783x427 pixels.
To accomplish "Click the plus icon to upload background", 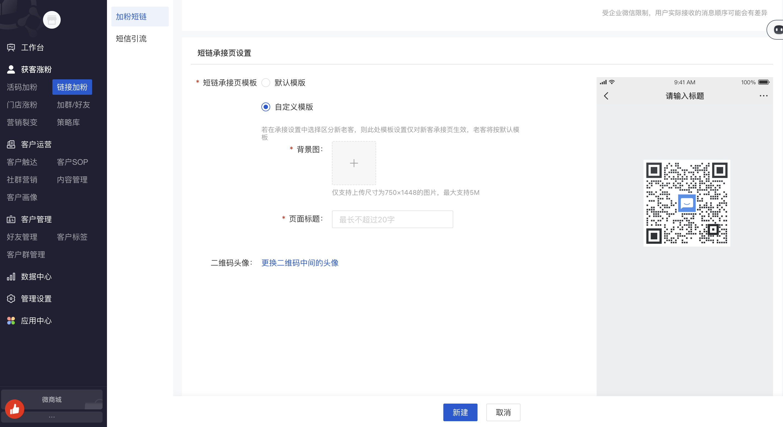I will pos(354,163).
